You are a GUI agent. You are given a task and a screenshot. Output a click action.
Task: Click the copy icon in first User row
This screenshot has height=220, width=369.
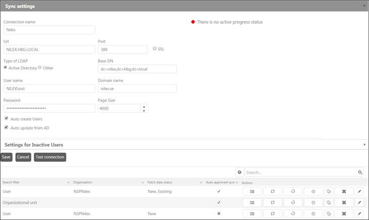(x=329, y=192)
